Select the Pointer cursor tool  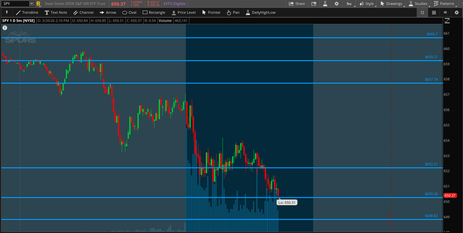click(211, 12)
